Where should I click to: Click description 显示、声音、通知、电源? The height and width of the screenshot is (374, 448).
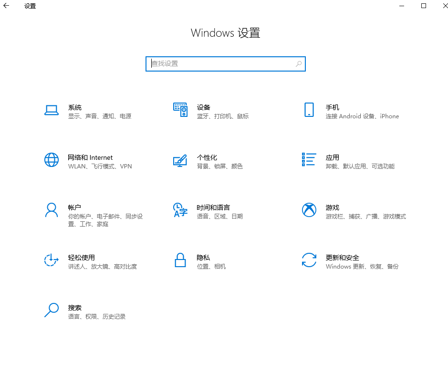coord(100,116)
